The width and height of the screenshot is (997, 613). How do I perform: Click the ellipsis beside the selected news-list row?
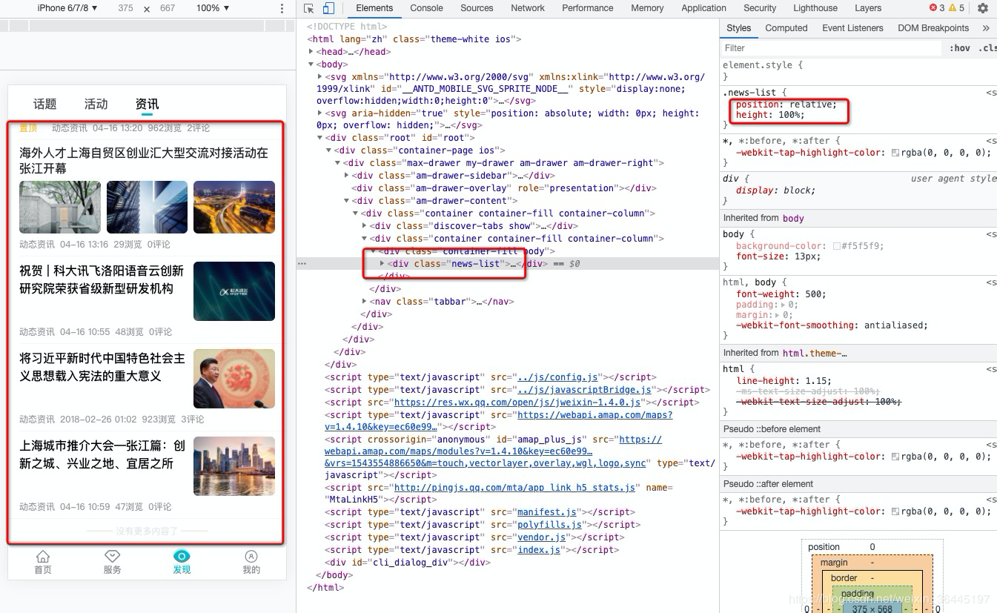[x=302, y=264]
